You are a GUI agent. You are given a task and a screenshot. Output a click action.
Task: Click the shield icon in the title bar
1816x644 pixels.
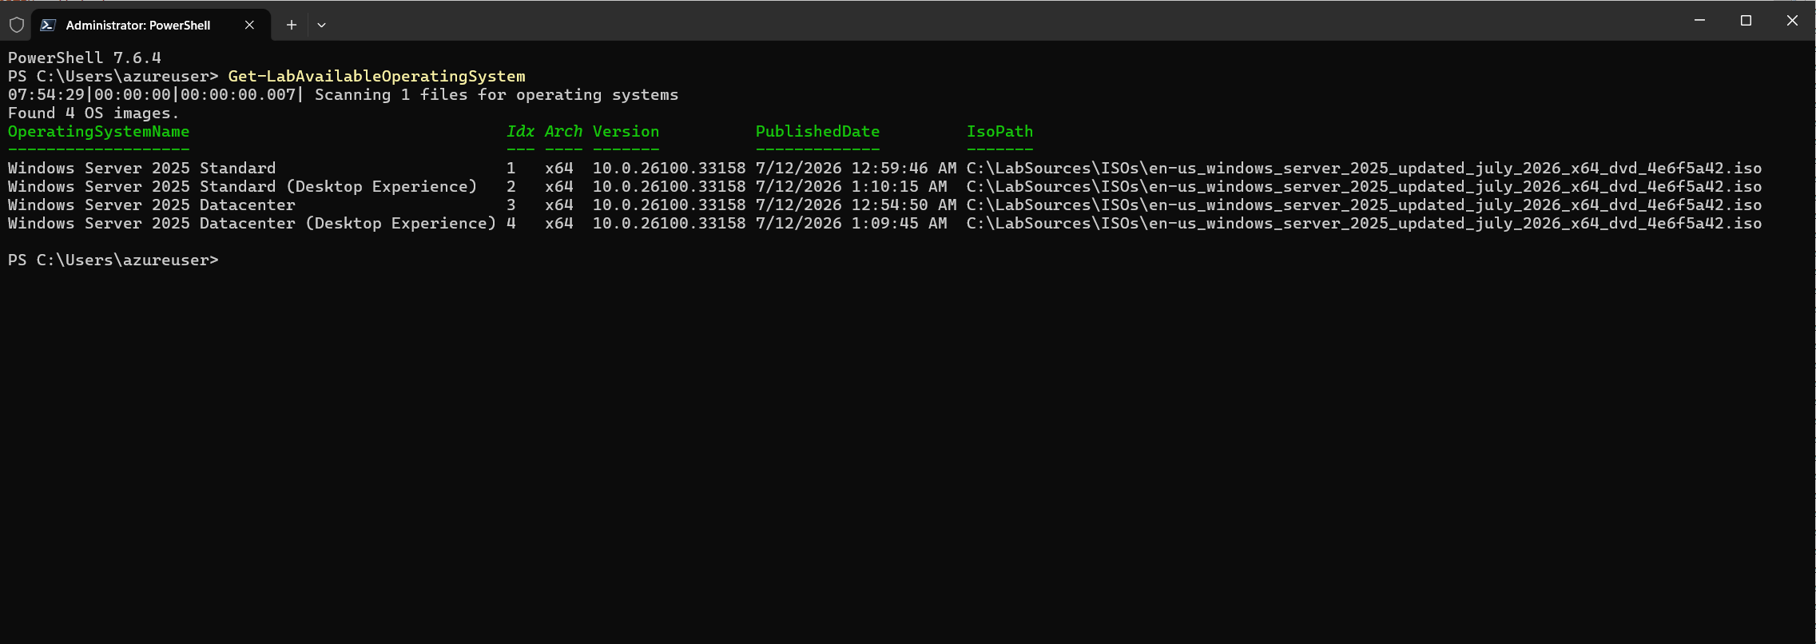(x=16, y=25)
